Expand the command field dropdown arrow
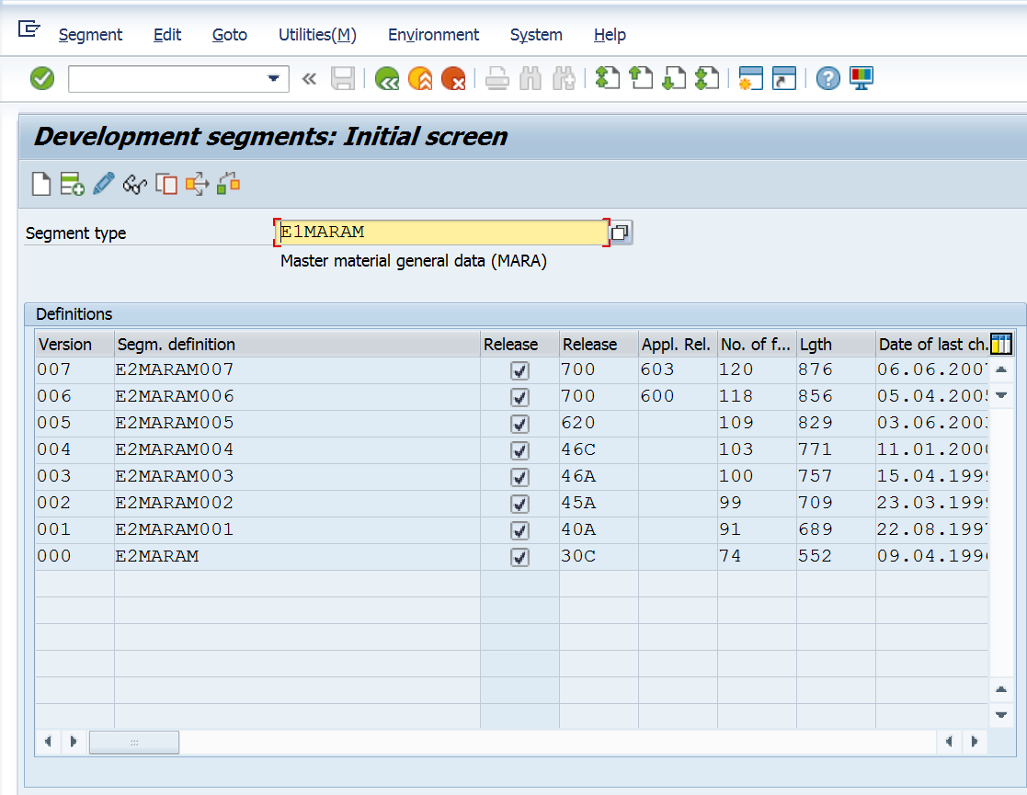Viewport: 1027px width, 795px height. [x=273, y=79]
